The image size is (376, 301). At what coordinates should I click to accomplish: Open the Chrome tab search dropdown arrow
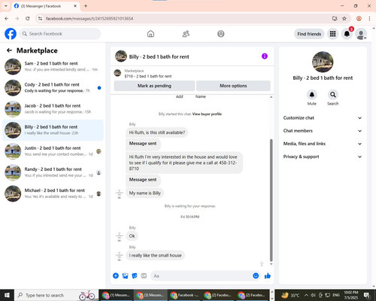coord(6,6)
